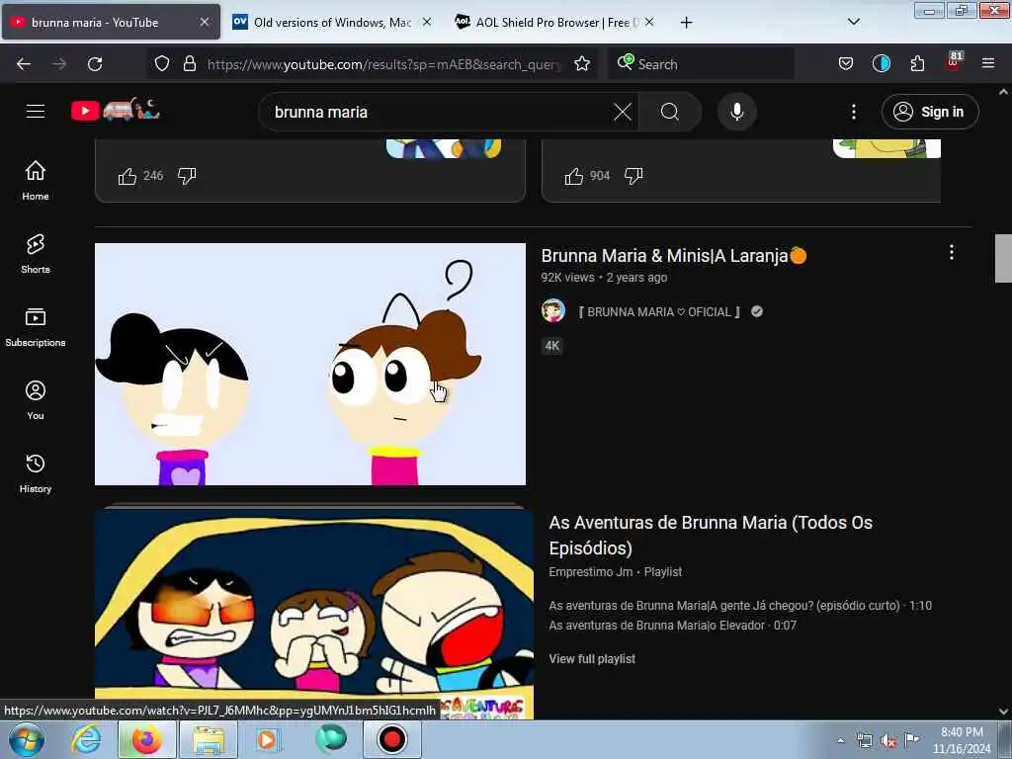The width and height of the screenshot is (1012, 759).
Task: Click the red record button taskbar app
Action: 391,739
